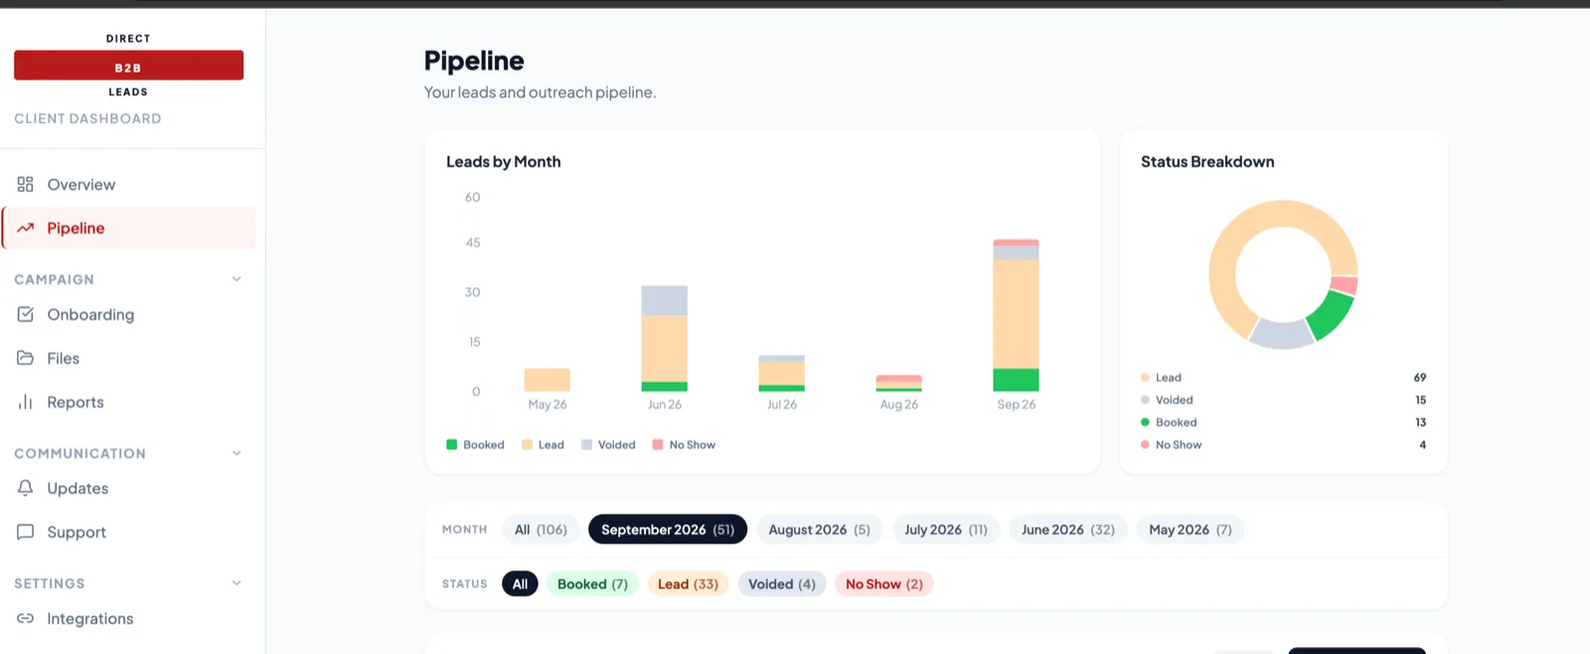Open the Overview page
The width and height of the screenshot is (1590, 654).
[x=129, y=184]
